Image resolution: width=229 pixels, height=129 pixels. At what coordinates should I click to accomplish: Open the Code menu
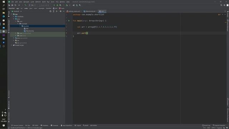[x=32, y=2]
